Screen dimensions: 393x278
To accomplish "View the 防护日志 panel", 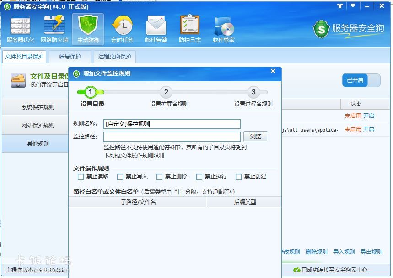I will tap(189, 28).
